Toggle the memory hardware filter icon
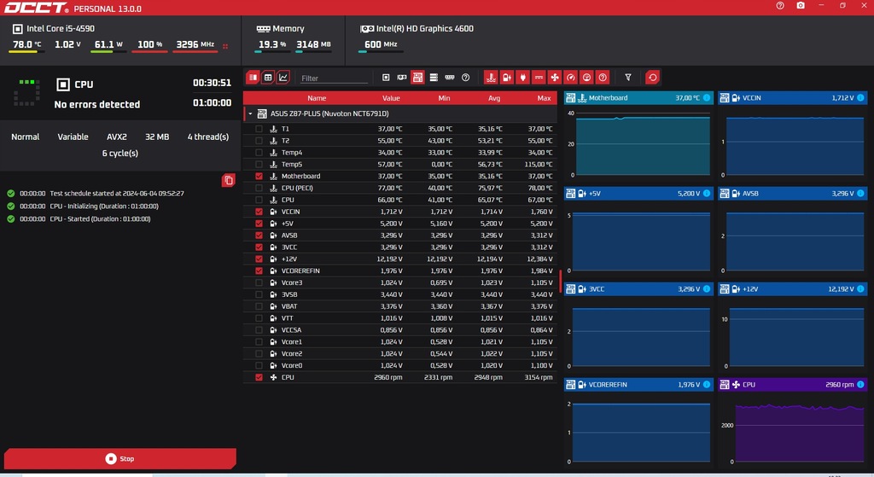 (x=450, y=78)
